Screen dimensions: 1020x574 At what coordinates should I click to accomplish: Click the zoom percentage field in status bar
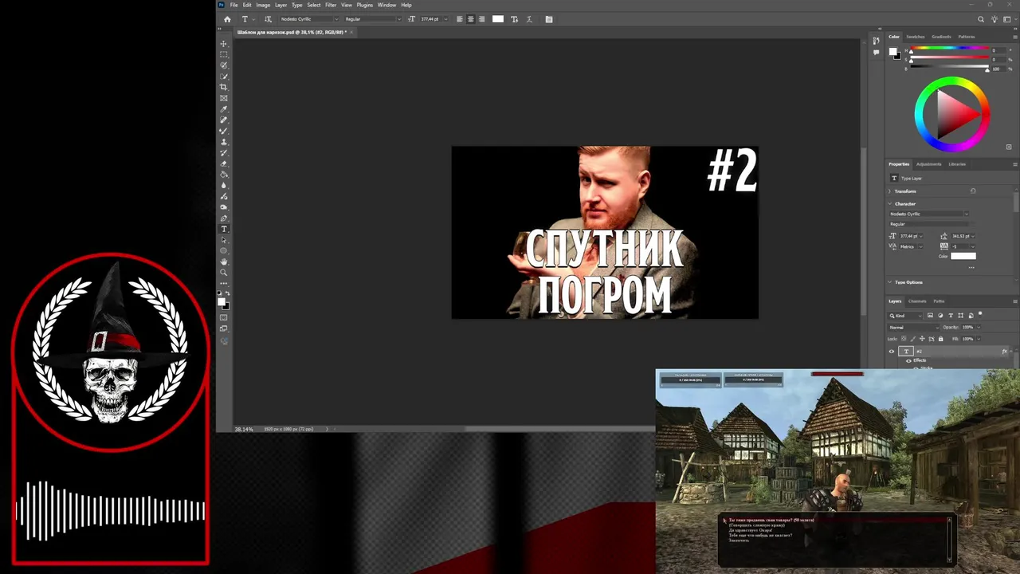(244, 430)
